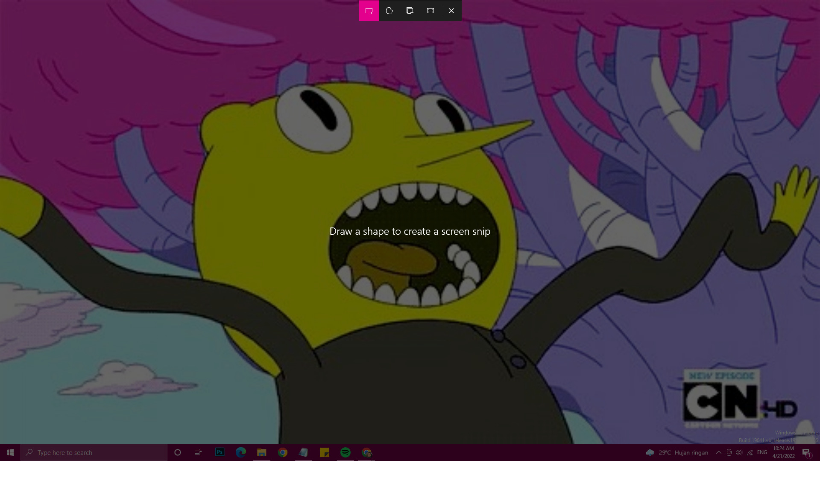The height and width of the screenshot is (504, 820).
Task: Open the notepad-style app on taskbar
Action: coord(304,452)
